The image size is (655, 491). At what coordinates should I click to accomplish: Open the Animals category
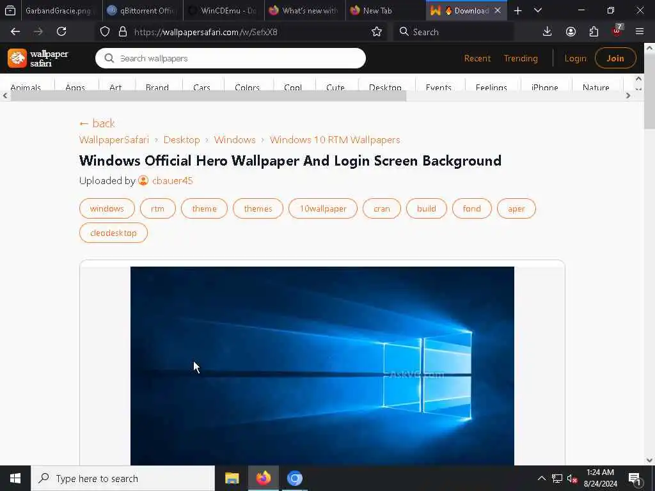pyautogui.click(x=26, y=87)
